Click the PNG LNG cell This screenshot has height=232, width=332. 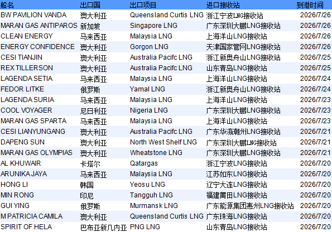pyautogui.click(x=145, y=227)
